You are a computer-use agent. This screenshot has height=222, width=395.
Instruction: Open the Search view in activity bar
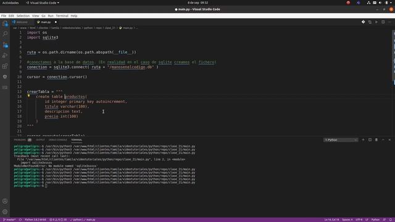coord(5,34)
